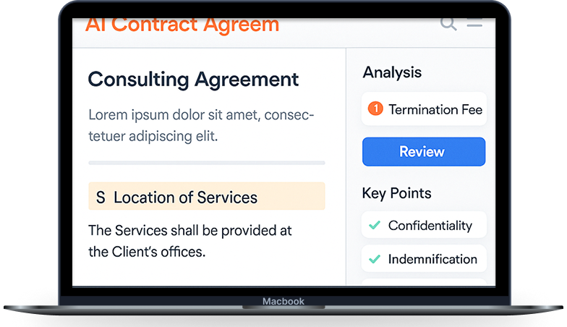This screenshot has height=327, width=567.
Task: Select the Key Points section heading
Action: coord(396,193)
